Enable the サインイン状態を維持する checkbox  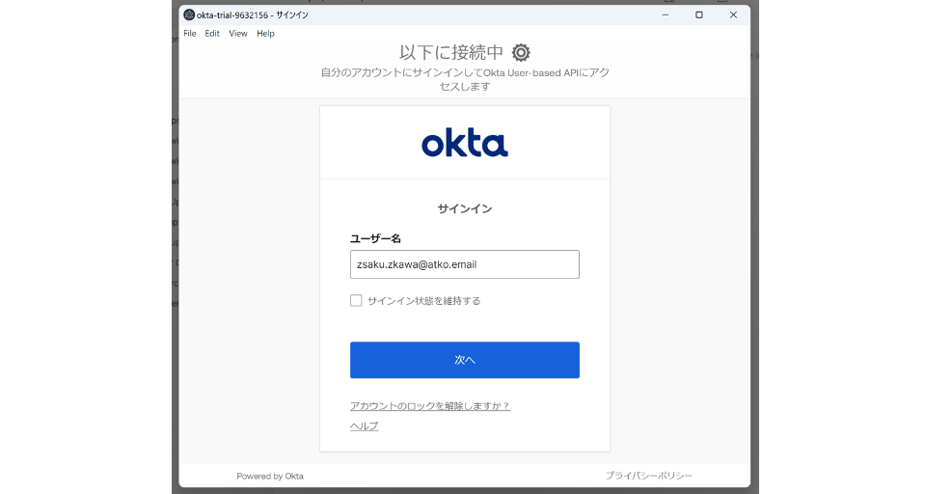pyautogui.click(x=356, y=300)
